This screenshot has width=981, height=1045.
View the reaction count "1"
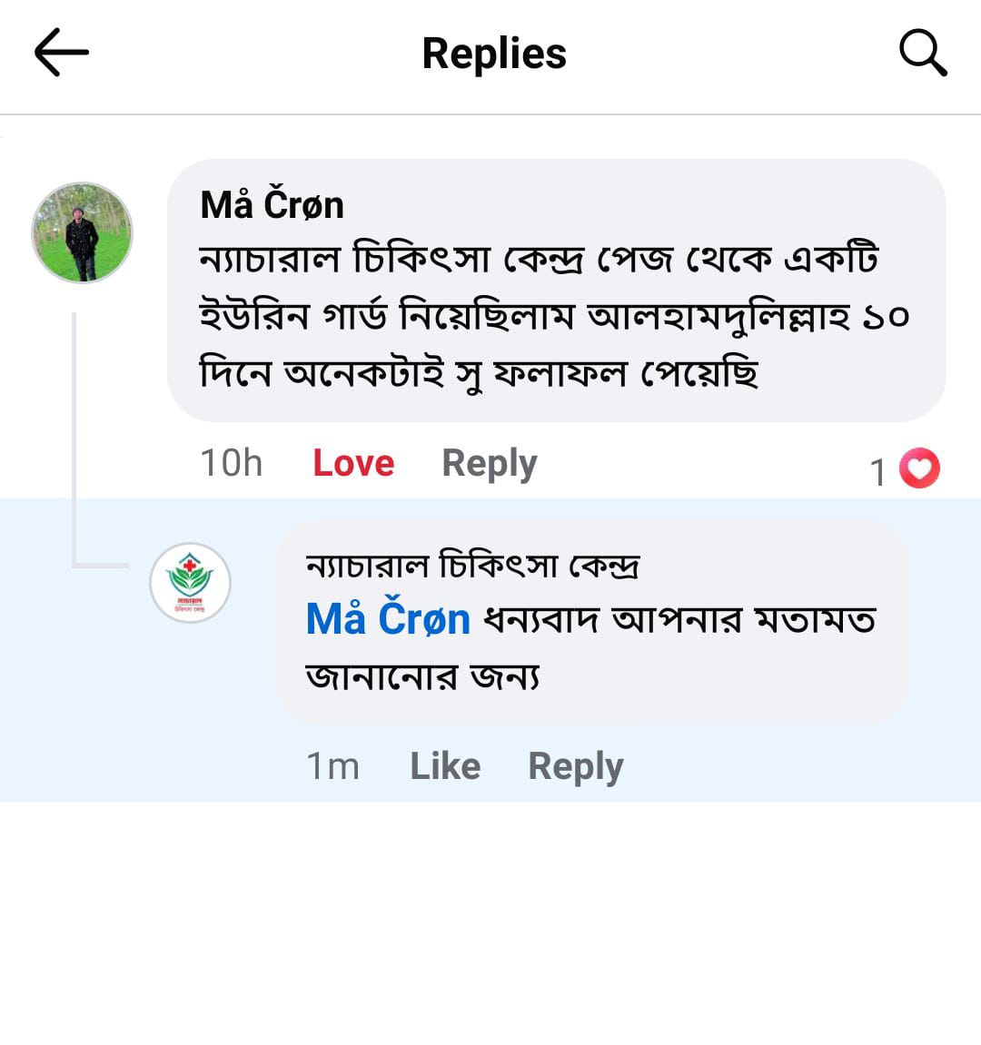[x=877, y=472]
